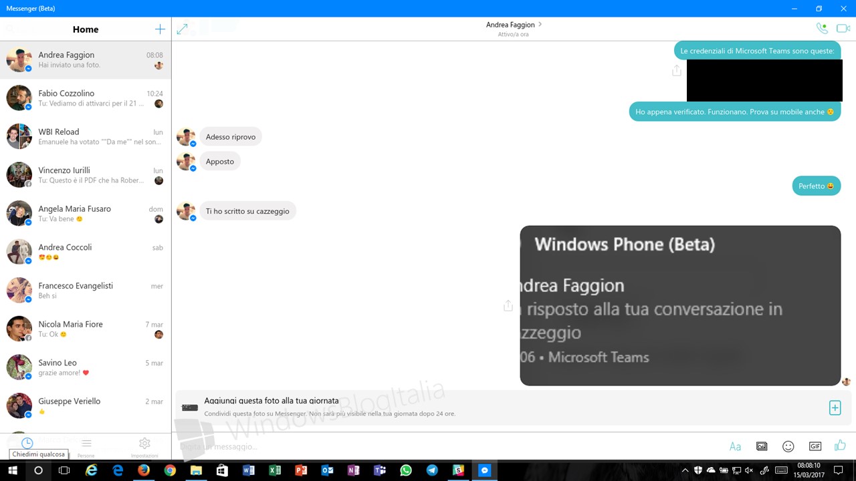856x481 pixels.
Task: Click the 'Ti ho scritto su cazzeggio' message
Action: (247, 211)
